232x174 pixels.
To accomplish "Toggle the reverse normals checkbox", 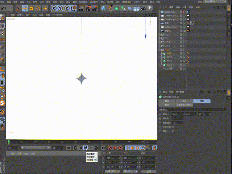I will point(173,127).
